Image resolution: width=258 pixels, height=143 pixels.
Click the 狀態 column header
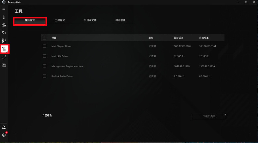click(151, 38)
